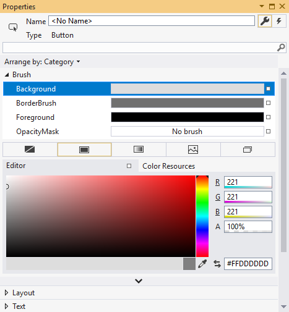289x312 pixels.
Task: Click the search magnifier icon
Action: [281, 48]
